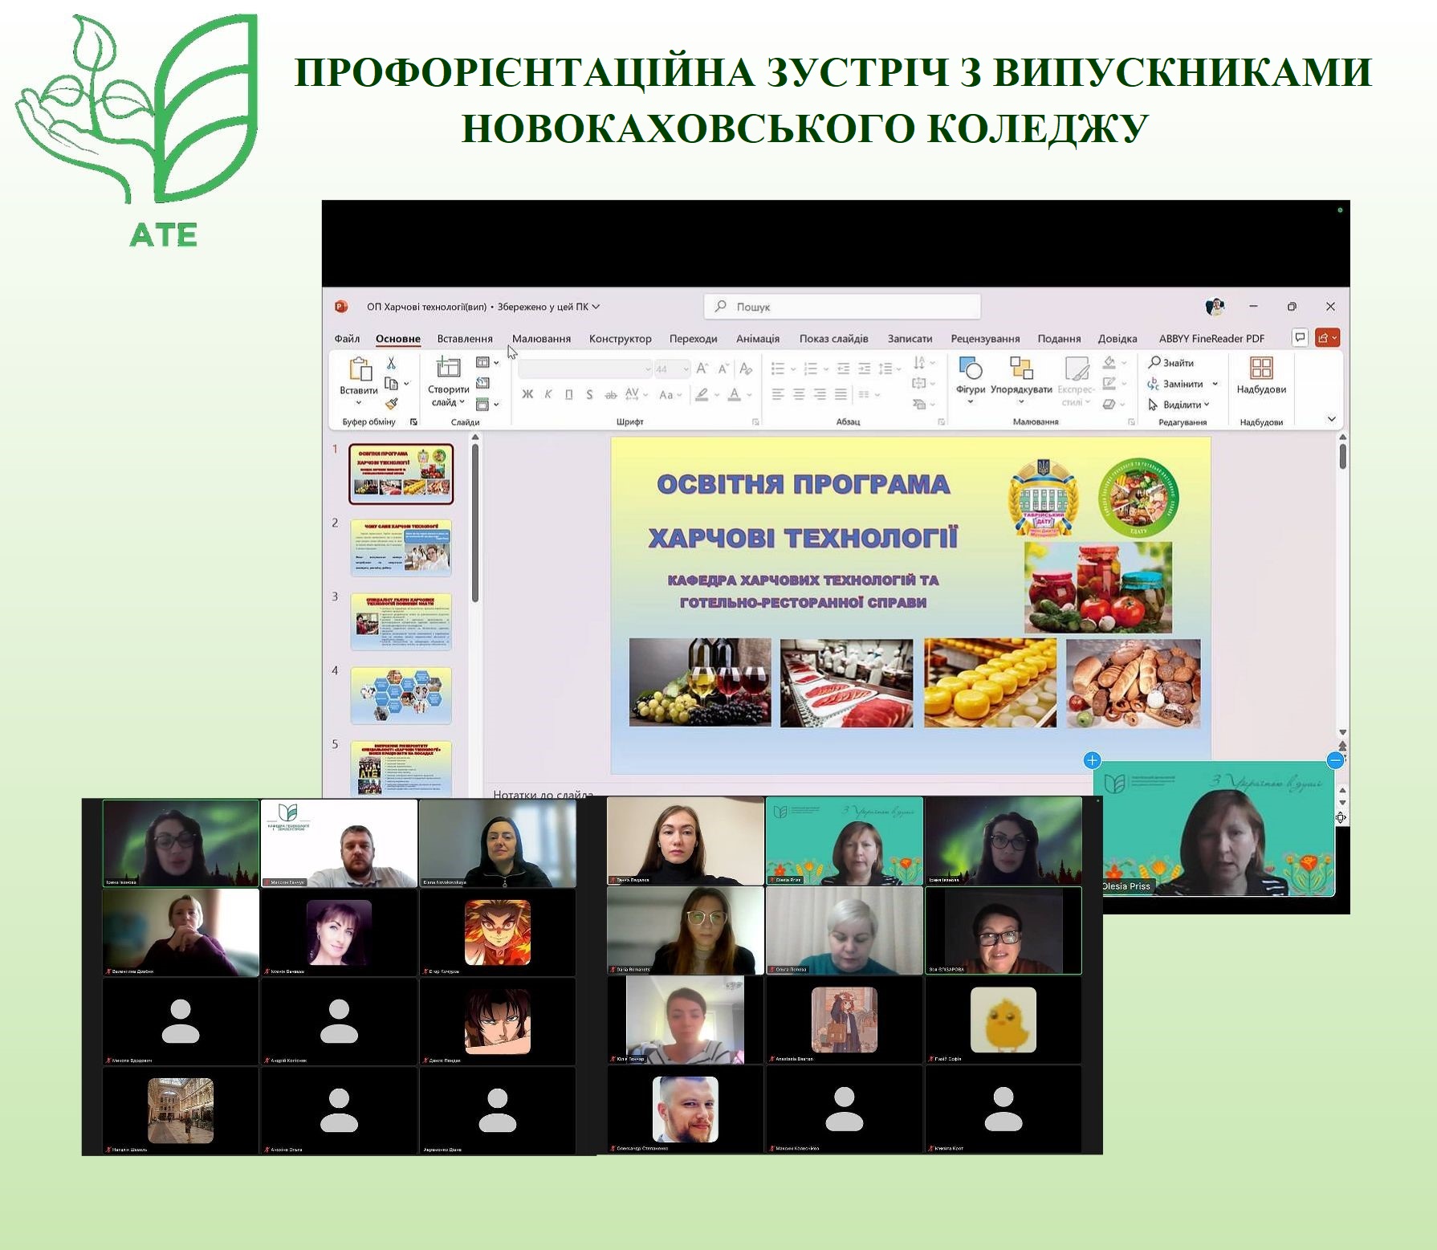Pick the font color swatch
This screenshot has height=1250, width=1437.
tap(735, 394)
